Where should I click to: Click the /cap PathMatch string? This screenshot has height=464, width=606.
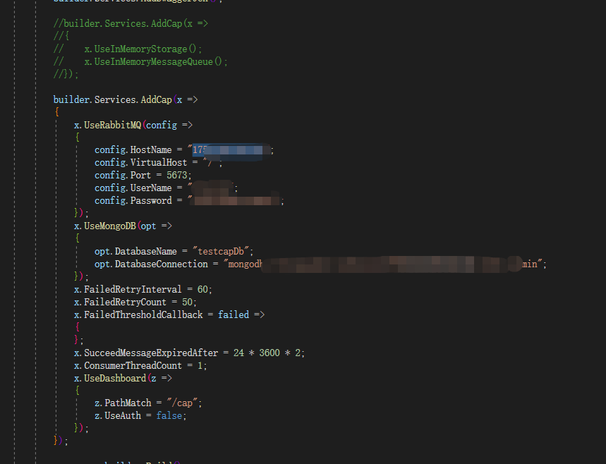pos(181,403)
